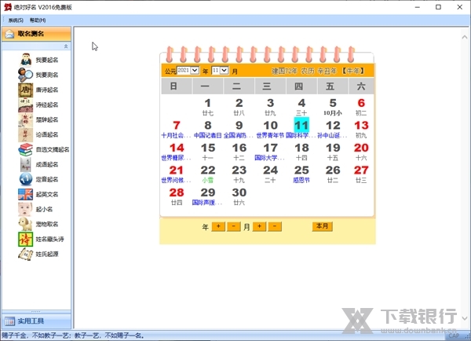Open 起小名 baby icon

pos(27,209)
